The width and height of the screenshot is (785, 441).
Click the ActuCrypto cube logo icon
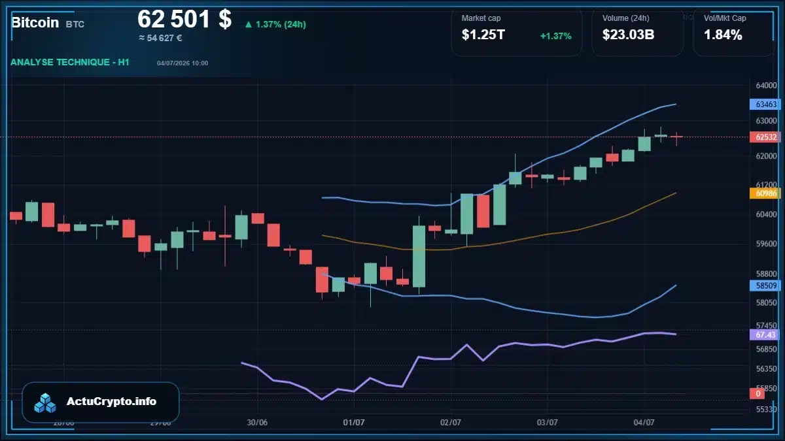(46, 402)
